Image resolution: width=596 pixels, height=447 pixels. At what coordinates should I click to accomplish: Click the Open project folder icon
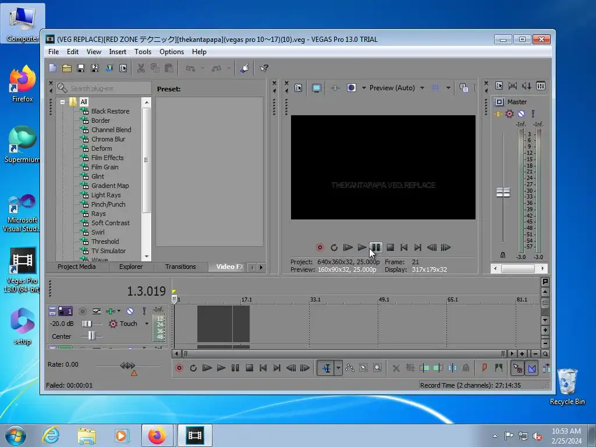coord(66,68)
